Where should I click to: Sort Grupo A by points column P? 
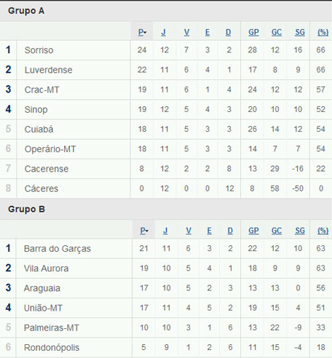click(x=142, y=32)
